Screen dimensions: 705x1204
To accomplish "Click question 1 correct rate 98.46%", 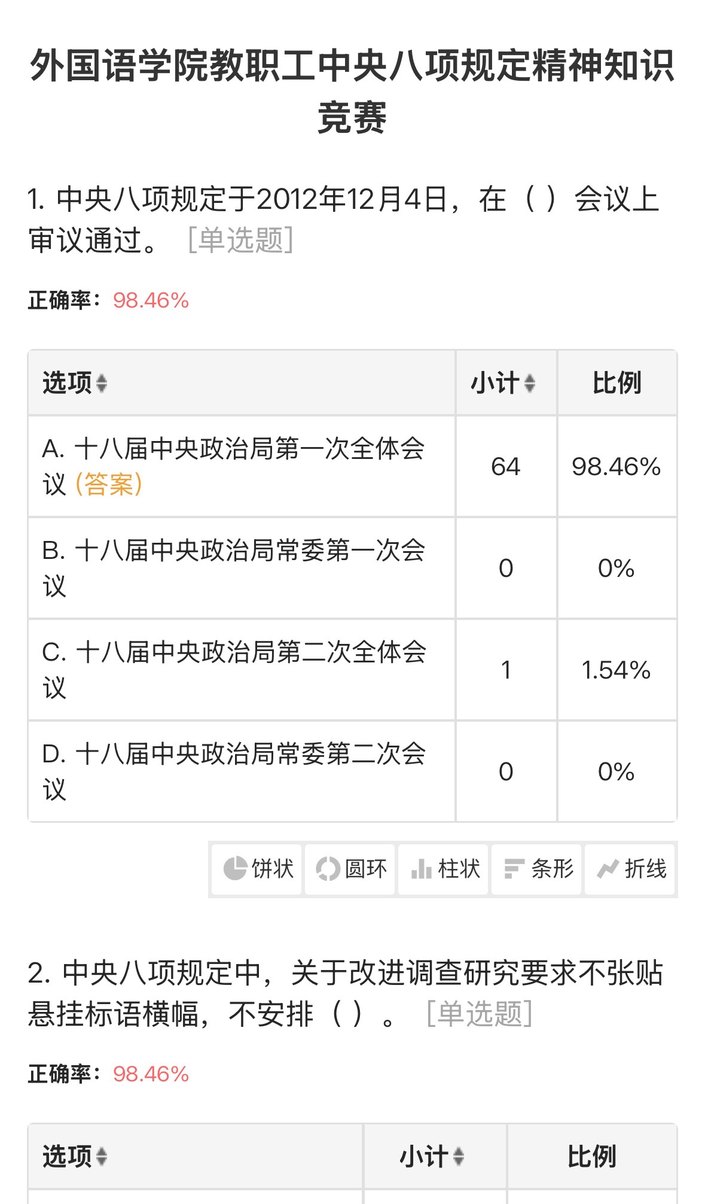I will [x=151, y=300].
